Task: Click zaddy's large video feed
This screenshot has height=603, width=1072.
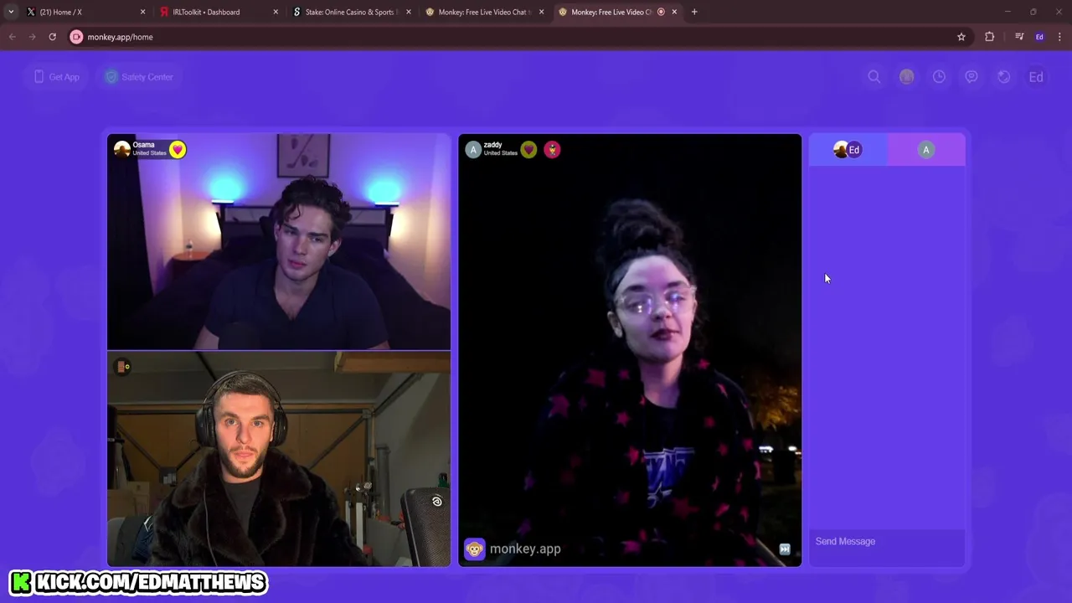Action: pyautogui.click(x=630, y=350)
